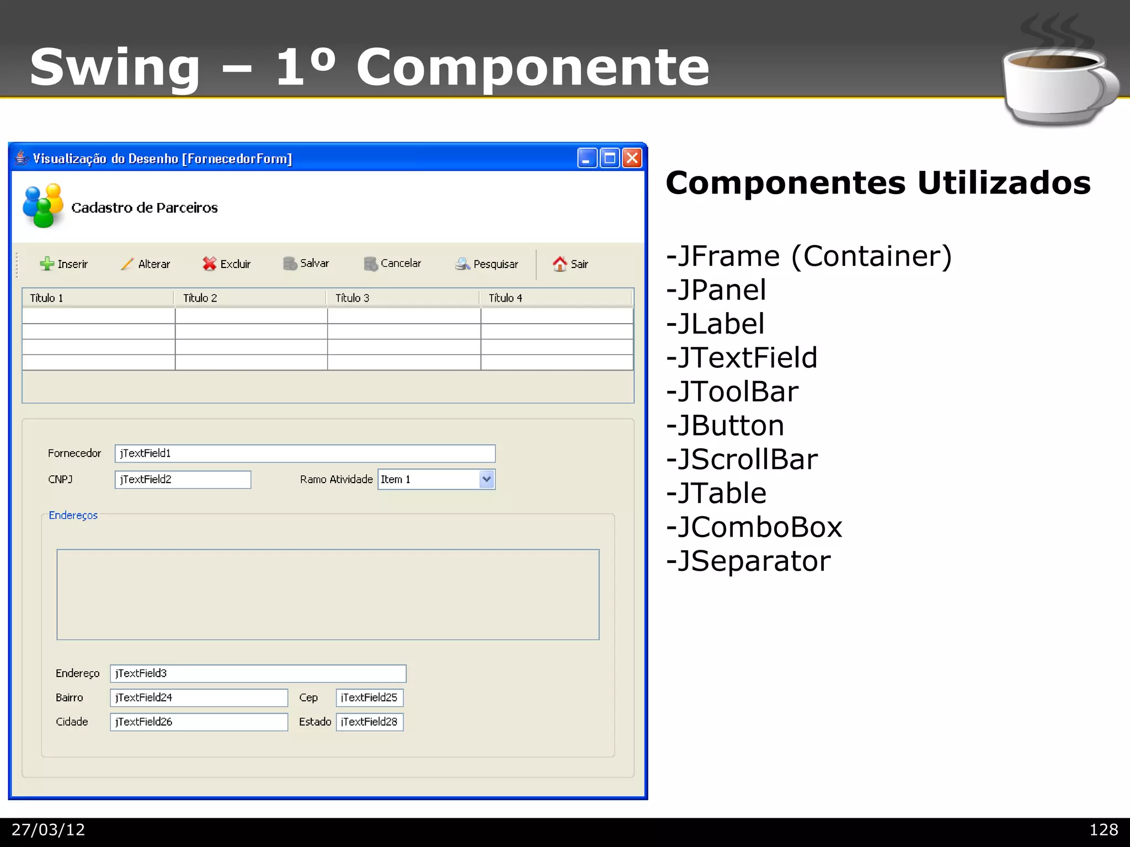Viewport: 1130px width, 847px height.
Task: Click the Título 3 column header
Action: [x=404, y=298]
